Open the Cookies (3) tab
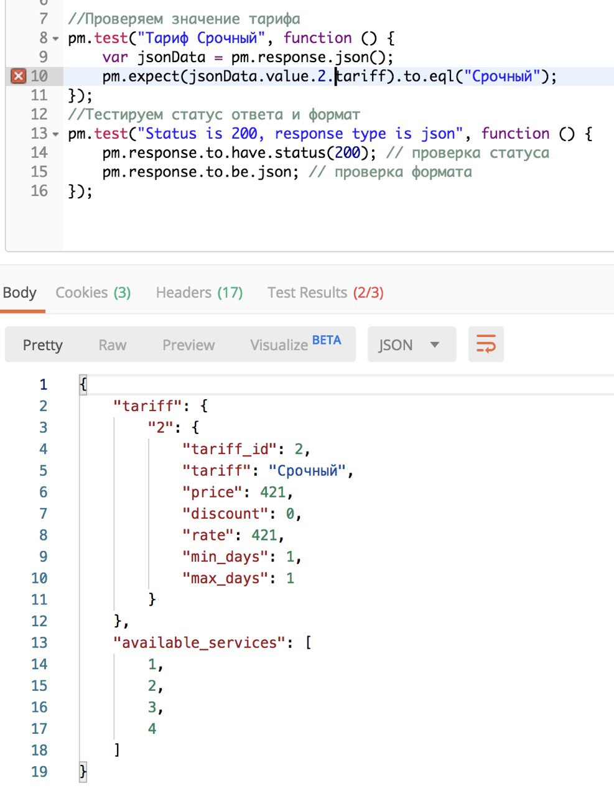614x796 pixels. pyautogui.click(x=93, y=292)
